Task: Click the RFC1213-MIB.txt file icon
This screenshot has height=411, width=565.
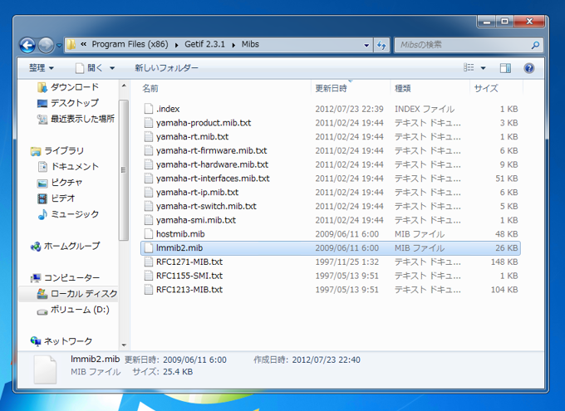Action: tap(149, 289)
